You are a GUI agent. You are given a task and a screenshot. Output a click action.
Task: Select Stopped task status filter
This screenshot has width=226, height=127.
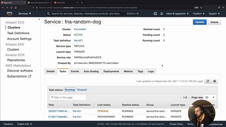[82, 90]
